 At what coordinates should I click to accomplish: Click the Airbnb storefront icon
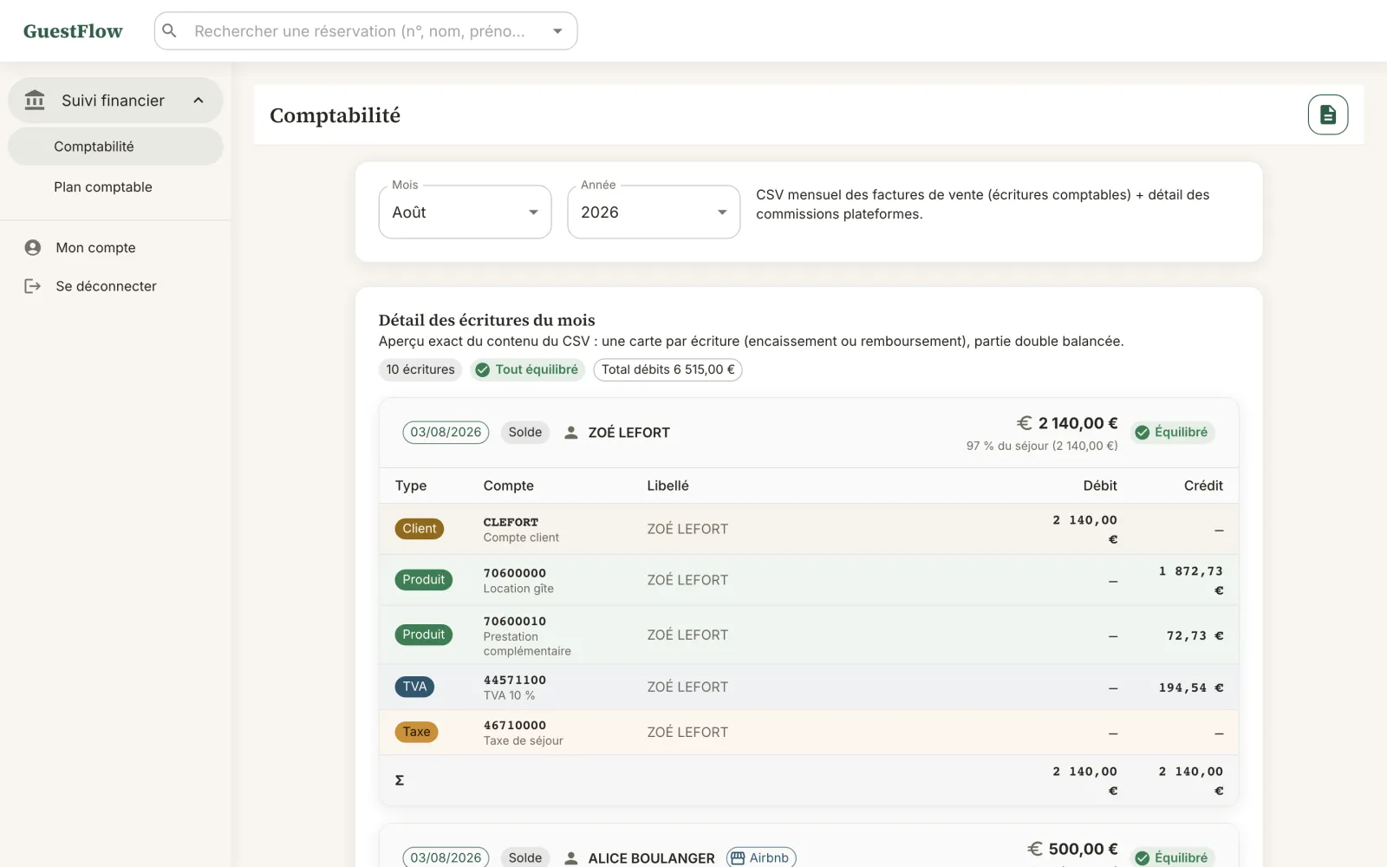pos(738,858)
